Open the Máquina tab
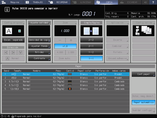157x118 pixels. 12,2
